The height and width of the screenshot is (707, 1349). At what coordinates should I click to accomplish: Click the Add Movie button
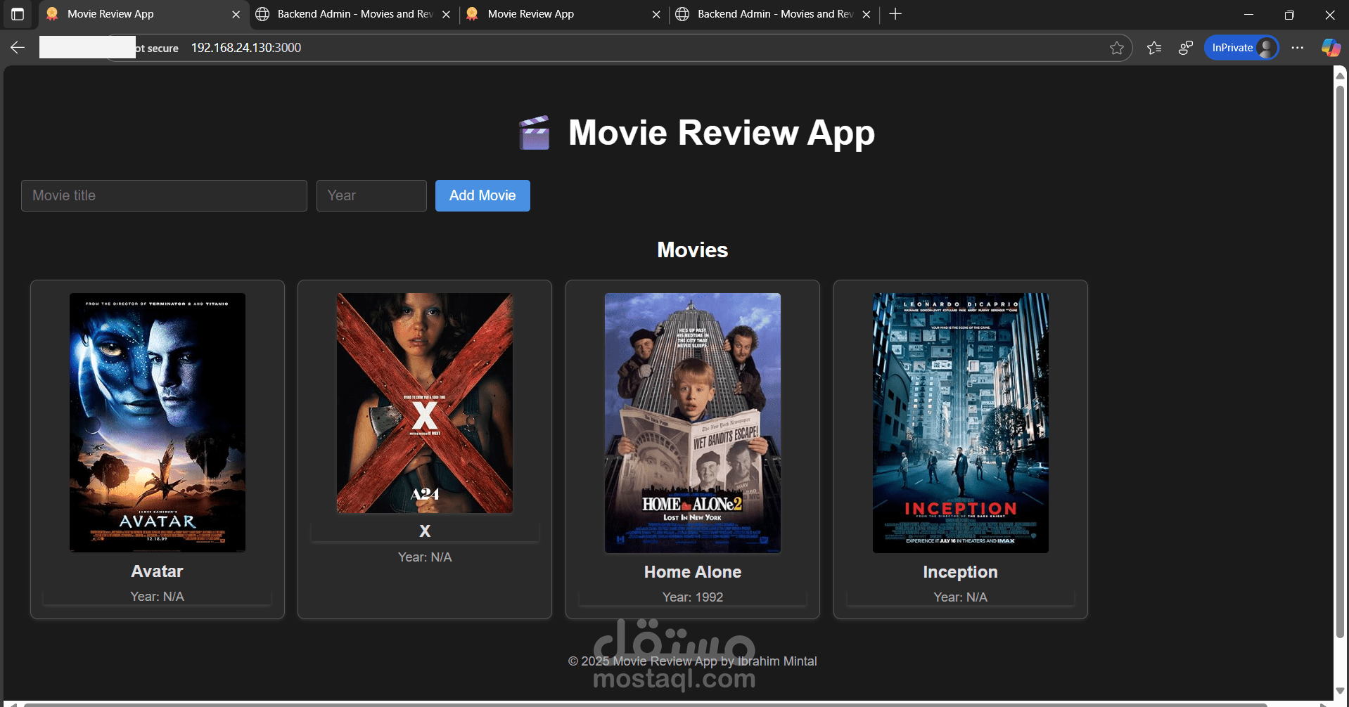(x=482, y=195)
